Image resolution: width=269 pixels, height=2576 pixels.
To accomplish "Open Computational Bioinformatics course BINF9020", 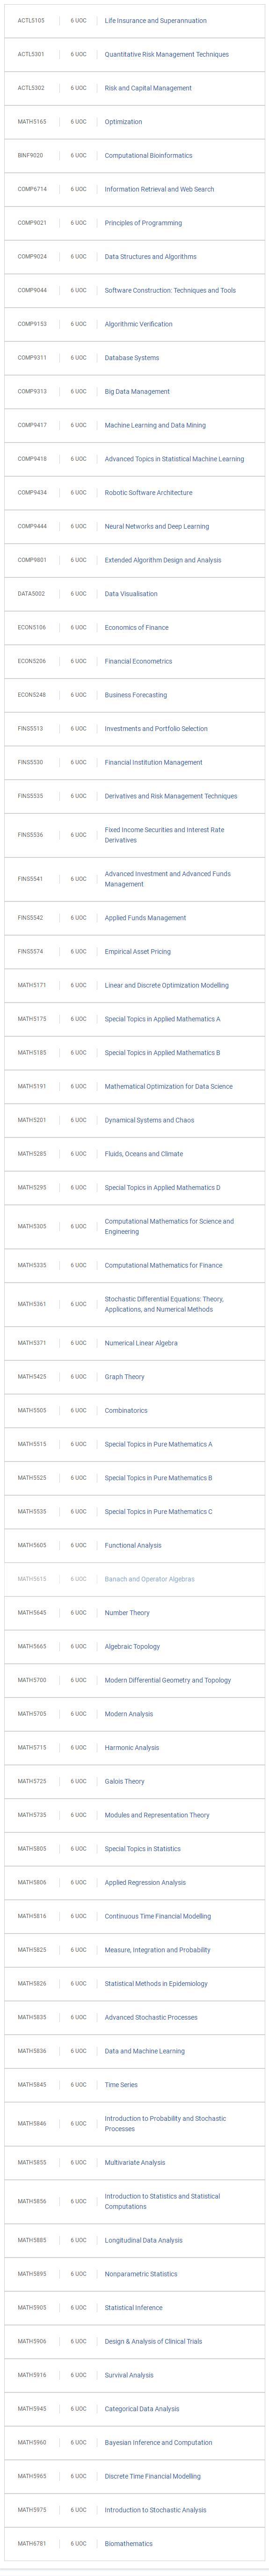I will [x=134, y=155].
